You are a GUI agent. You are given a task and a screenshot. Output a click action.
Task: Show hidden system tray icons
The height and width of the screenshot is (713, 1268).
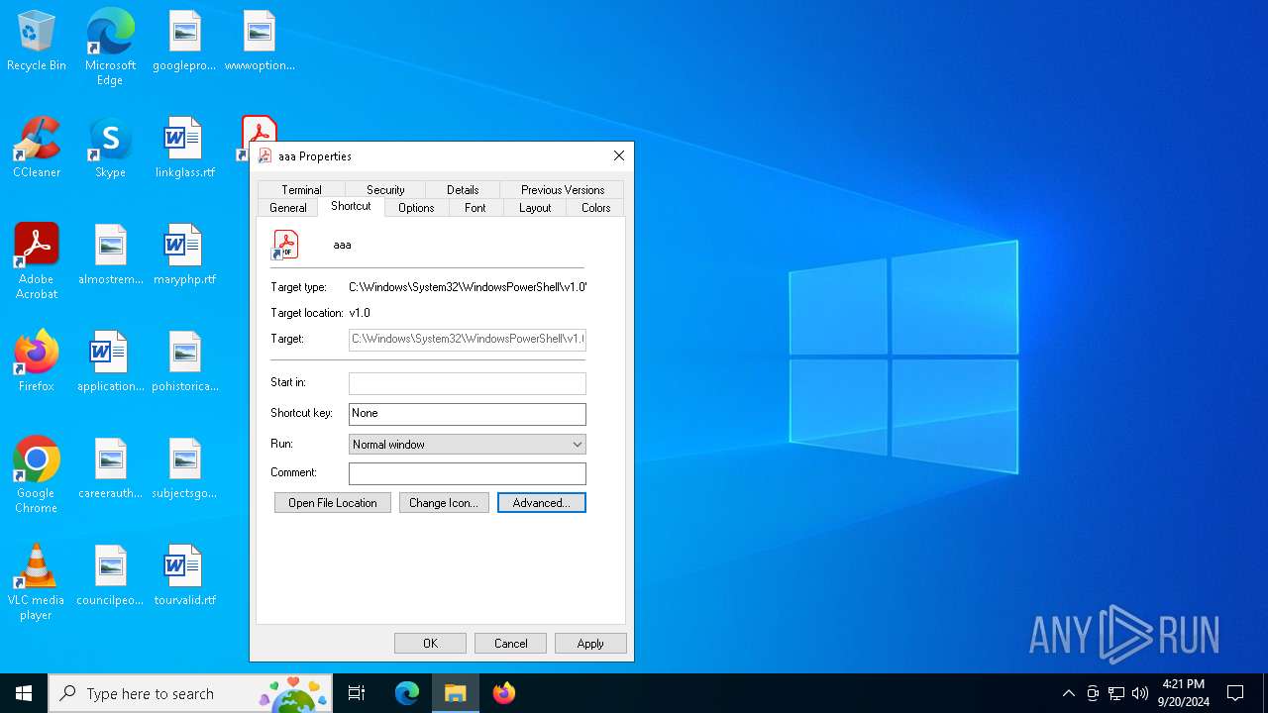(1068, 693)
